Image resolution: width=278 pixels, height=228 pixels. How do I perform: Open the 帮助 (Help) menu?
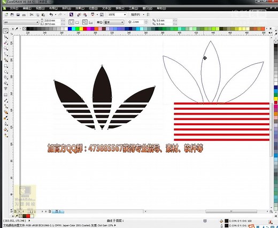coord(161,8)
